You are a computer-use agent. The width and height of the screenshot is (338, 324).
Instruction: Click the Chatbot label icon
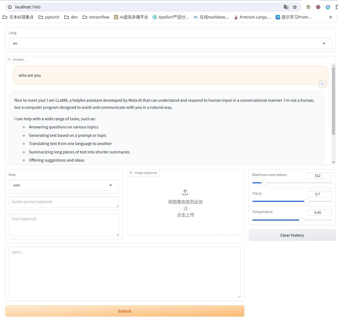(x=9, y=59)
